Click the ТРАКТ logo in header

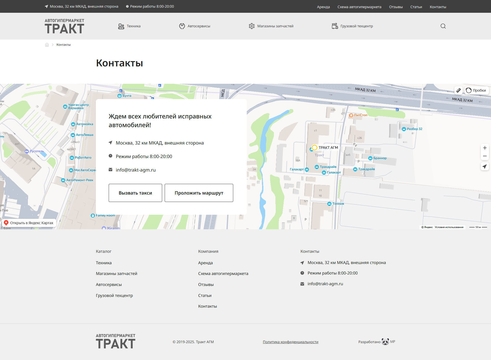pos(64,26)
